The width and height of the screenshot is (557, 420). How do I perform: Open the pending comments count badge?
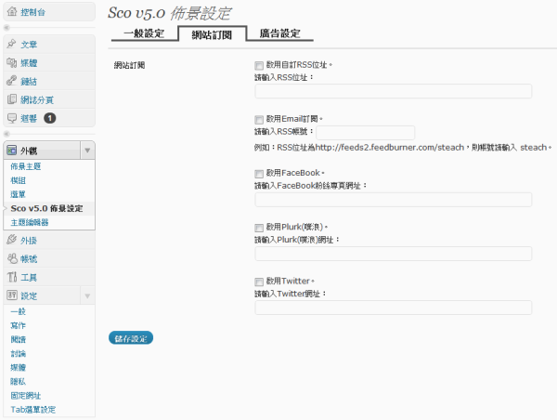50,118
